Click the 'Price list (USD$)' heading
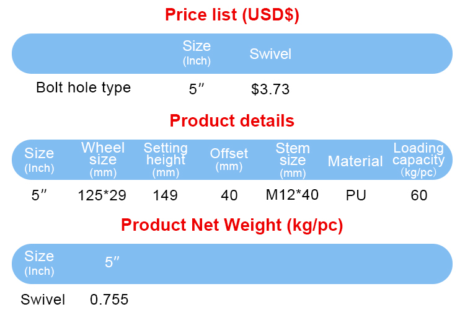Viewport: 465px width, 330px height. click(x=232, y=15)
